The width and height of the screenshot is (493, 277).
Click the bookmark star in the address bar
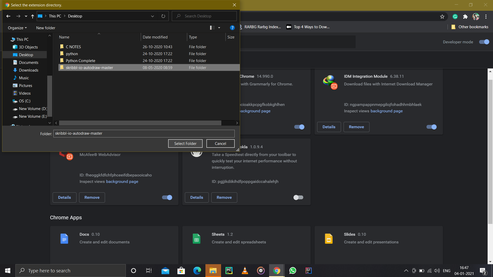tap(442, 16)
